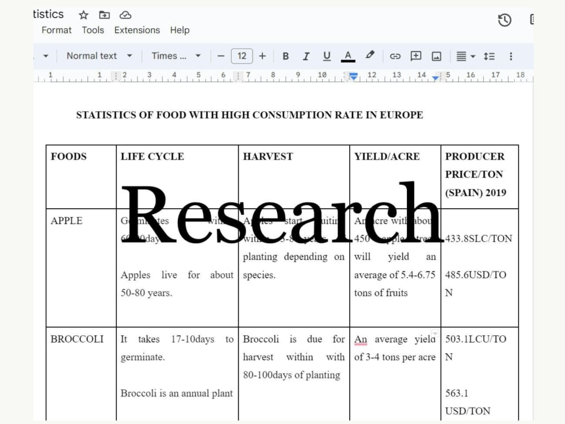Expand the Normal text style dropdown

(x=99, y=56)
